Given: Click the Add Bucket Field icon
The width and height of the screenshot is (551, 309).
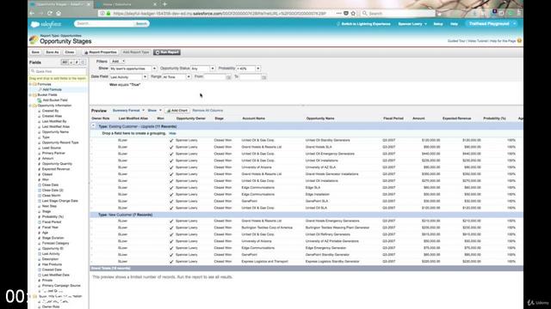Looking at the screenshot, I should point(40,100).
